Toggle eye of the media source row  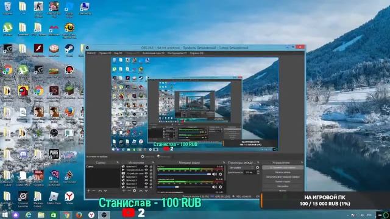click(146, 170)
